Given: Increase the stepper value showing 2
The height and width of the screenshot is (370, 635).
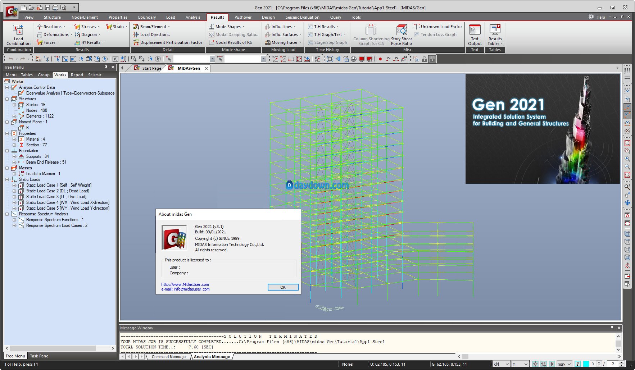Looking at the screenshot, I should tap(621, 362).
